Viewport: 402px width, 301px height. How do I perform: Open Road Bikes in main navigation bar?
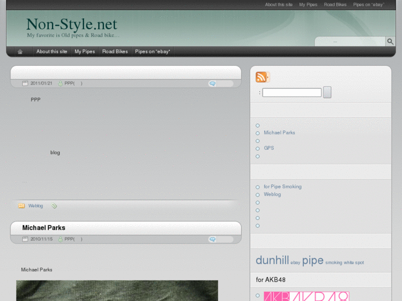tap(115, 51)
